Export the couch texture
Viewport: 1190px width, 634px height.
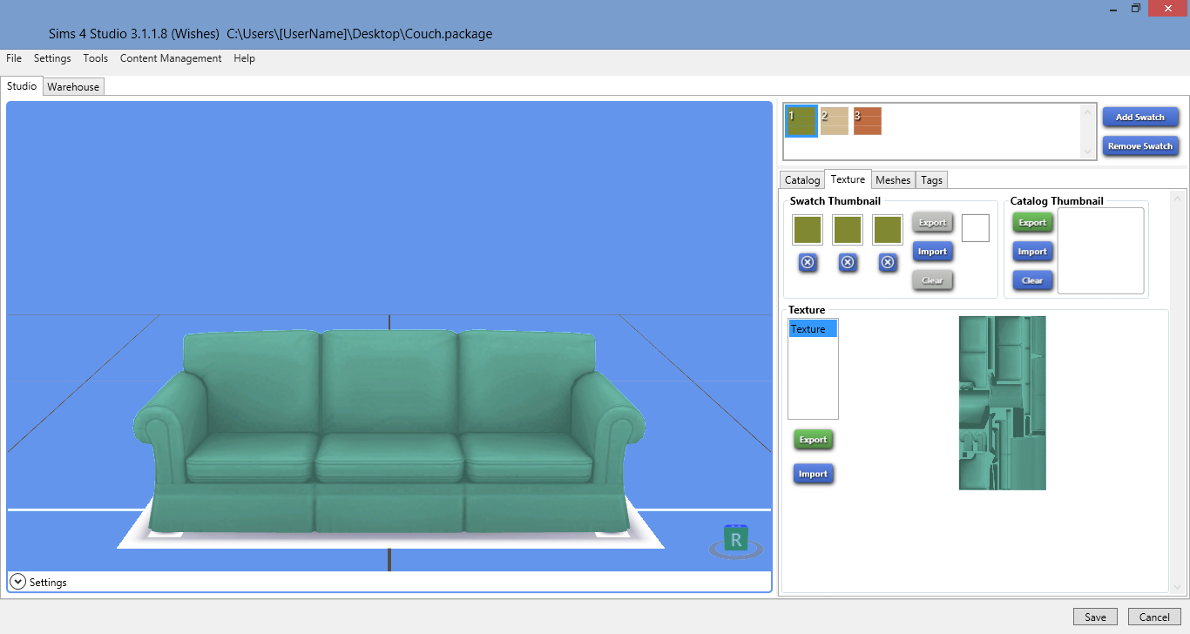813,440
